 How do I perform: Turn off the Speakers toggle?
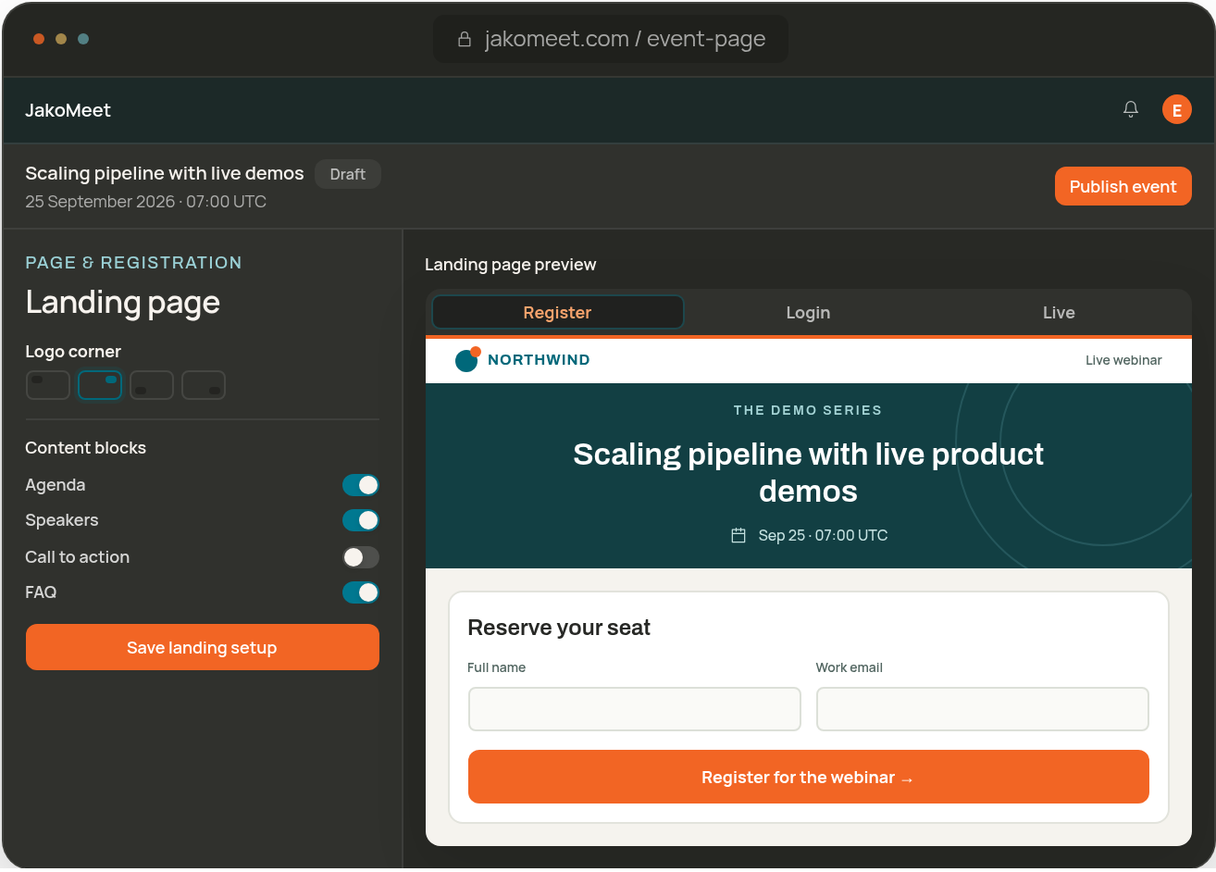361,520
